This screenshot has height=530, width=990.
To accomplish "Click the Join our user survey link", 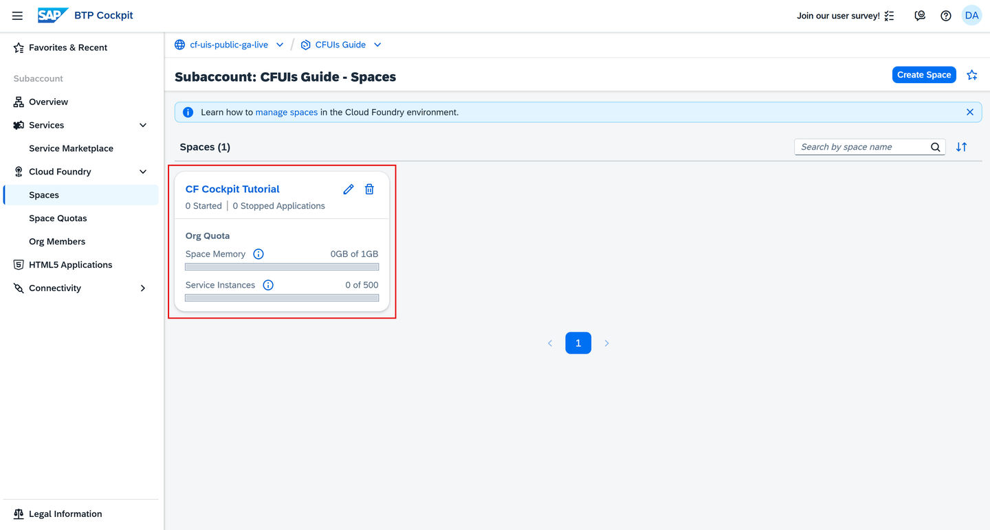I will [838, 16].
